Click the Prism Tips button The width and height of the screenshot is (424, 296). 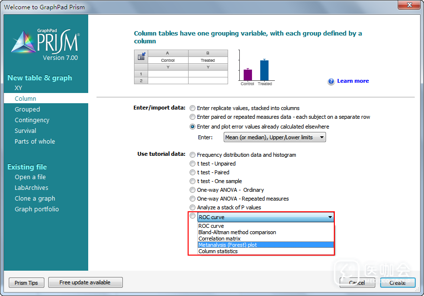click(x=27, y=283)
